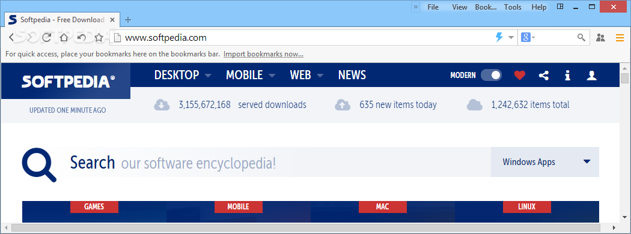This screenshot has width=631, height=234.
Task: Expand the WEB menu arrow
Action: [320, 76]
